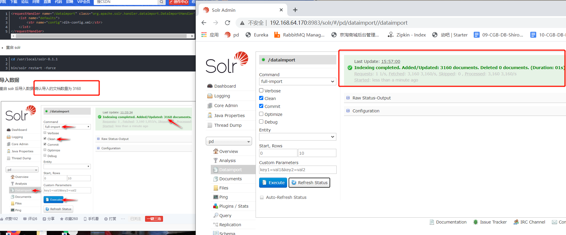The image size is (566, 235).
Task: Open the Analysis page icon
Action: pos(215,161)
